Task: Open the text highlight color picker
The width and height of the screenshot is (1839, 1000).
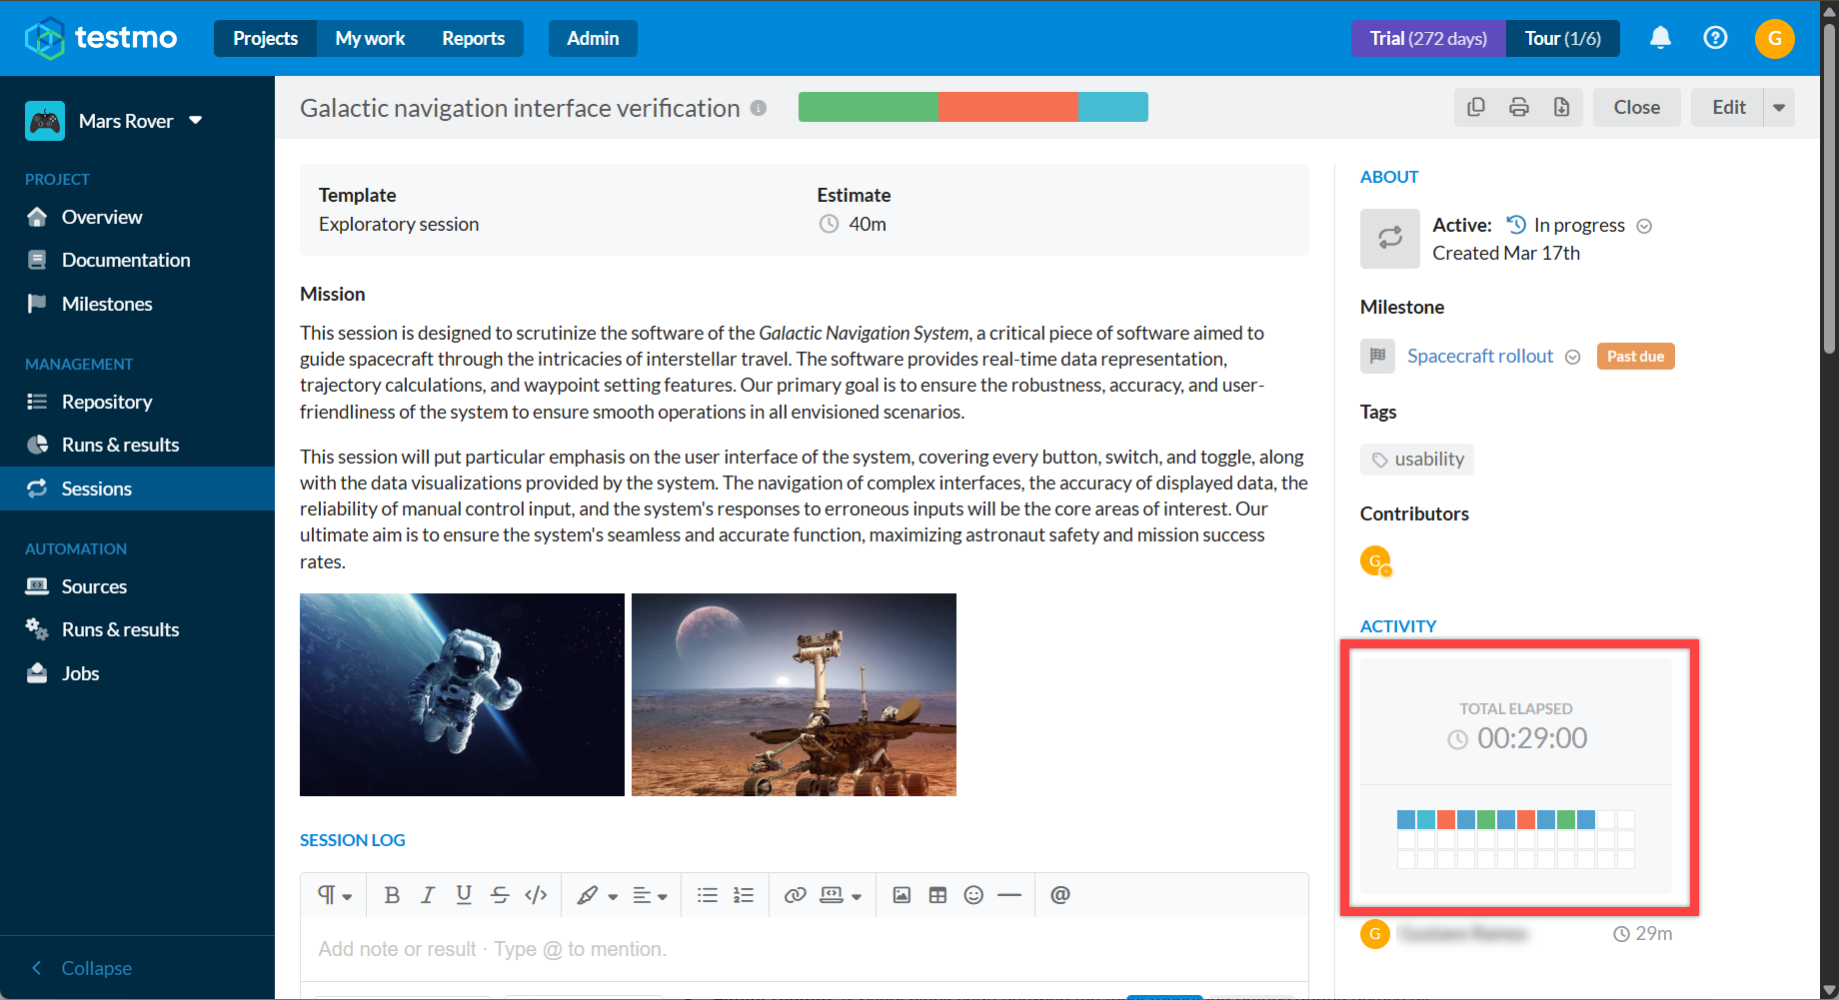Action: pos(598,895)
